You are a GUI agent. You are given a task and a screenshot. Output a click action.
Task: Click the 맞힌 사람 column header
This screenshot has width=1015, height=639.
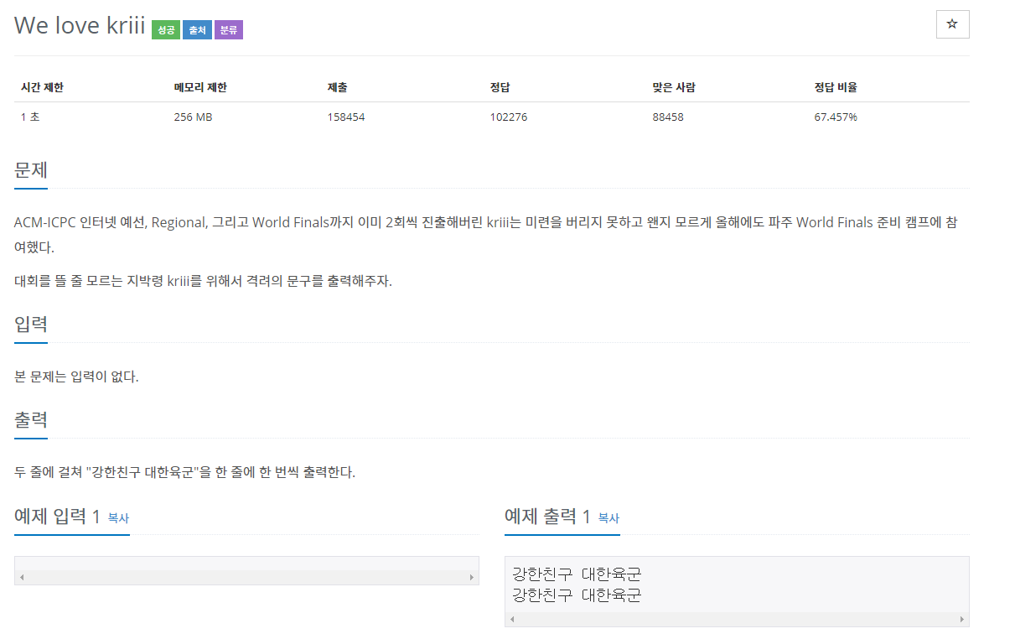pos(674,87)
